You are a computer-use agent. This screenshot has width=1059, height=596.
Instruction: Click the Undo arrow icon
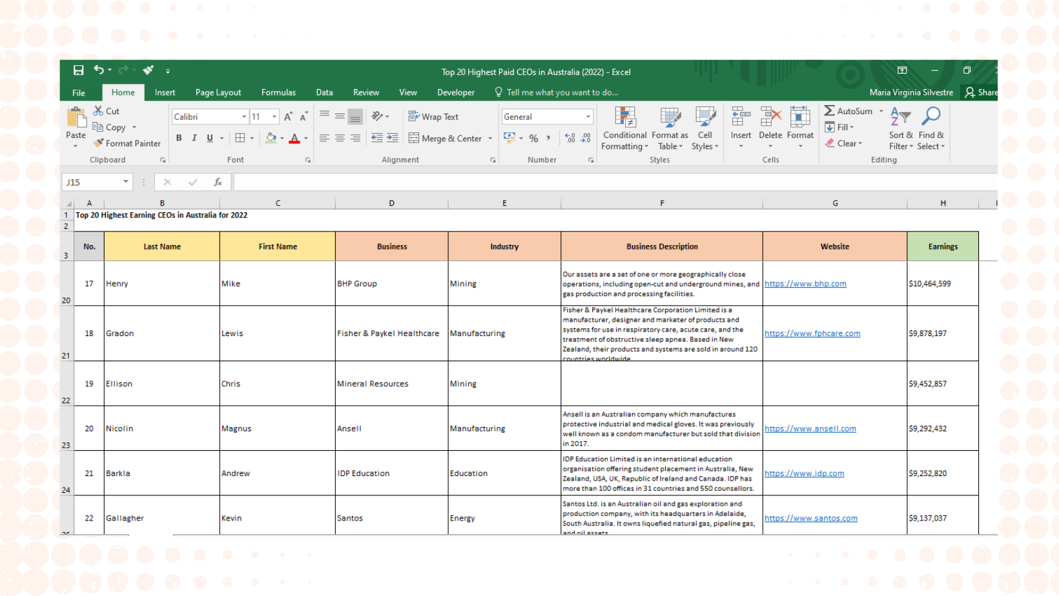coord(99,70)
